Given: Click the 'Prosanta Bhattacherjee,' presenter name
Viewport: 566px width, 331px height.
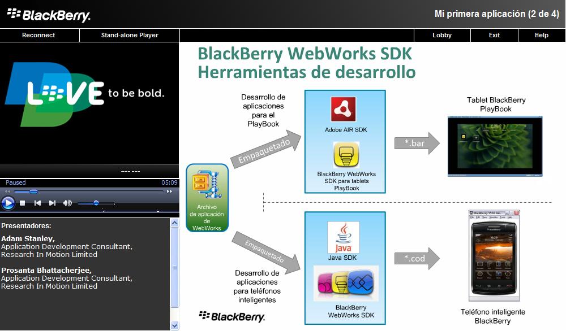Looking at the screenshot, I should point(46,270).
